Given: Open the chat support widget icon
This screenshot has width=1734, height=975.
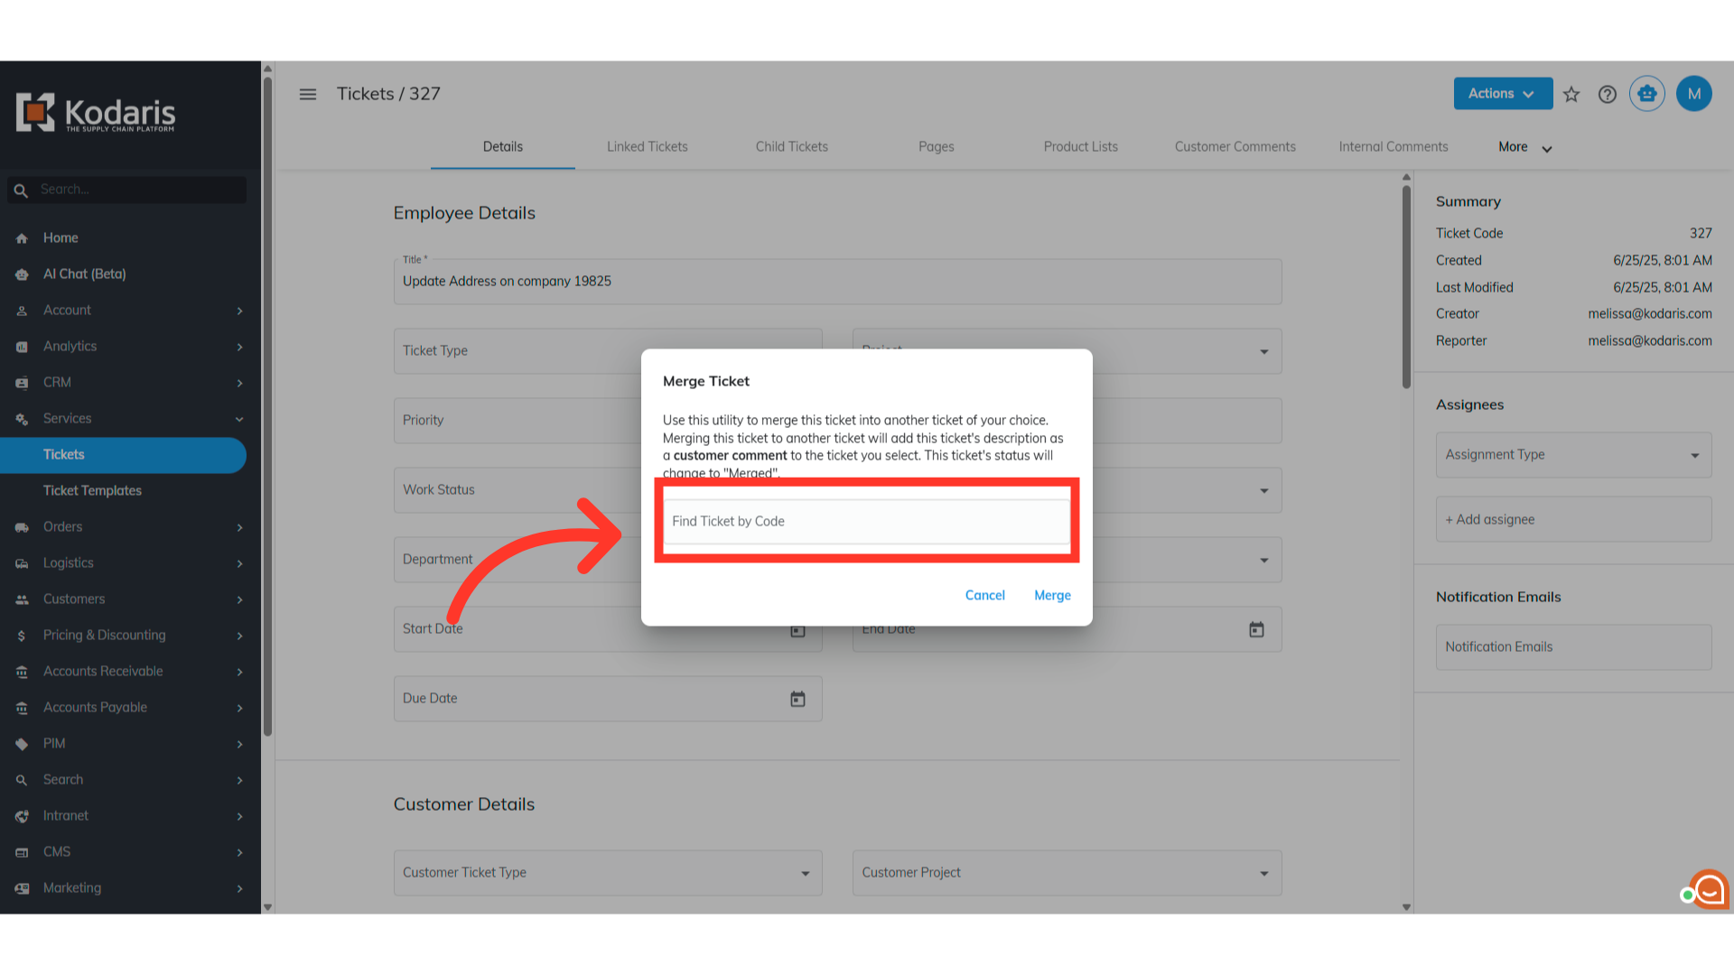Looking at the screenshot, I should tap(1709, 890).
